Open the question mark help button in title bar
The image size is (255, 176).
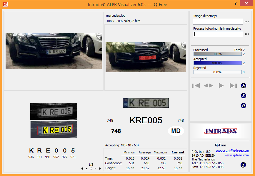coord(236,3)
